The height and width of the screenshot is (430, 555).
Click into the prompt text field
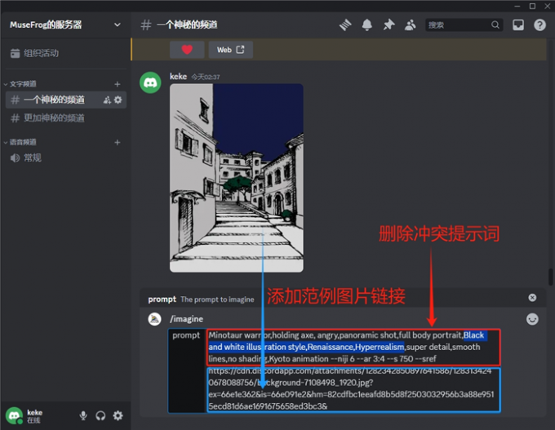click(353, 370)
